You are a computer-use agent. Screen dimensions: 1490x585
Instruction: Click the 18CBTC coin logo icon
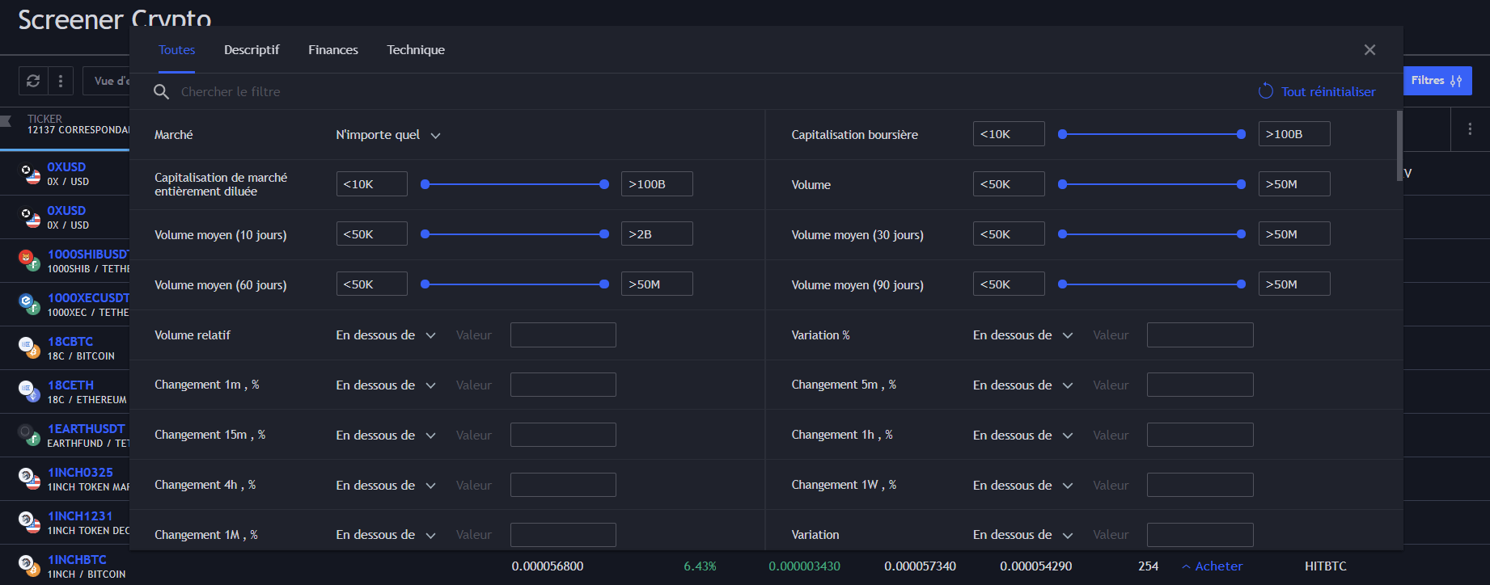(30, 348)
